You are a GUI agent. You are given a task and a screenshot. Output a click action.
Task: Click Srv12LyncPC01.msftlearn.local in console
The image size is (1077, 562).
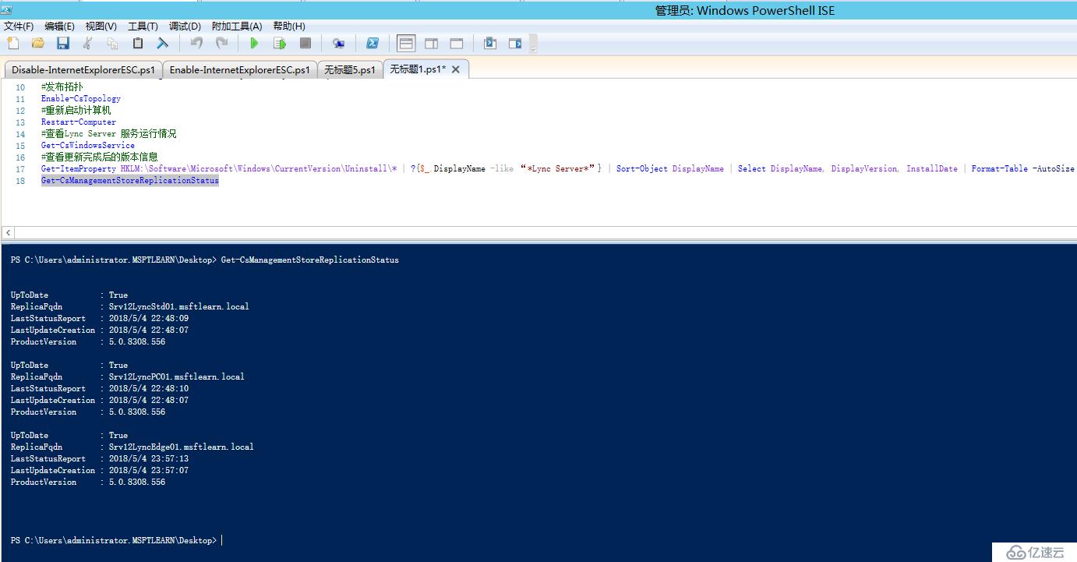point(177,377)
